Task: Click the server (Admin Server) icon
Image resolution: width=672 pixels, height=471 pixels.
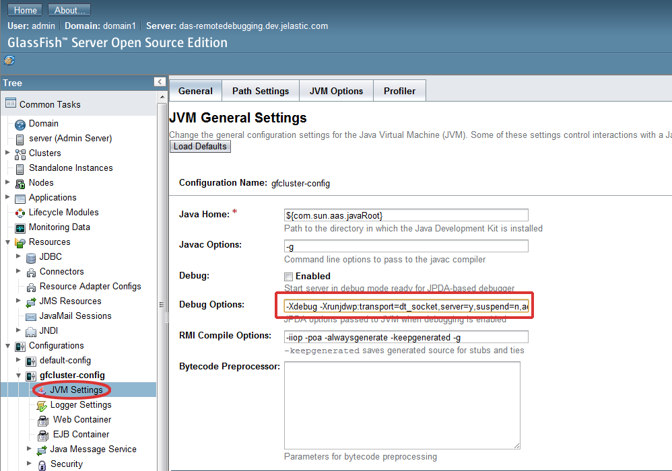Action: click(20, 139)
